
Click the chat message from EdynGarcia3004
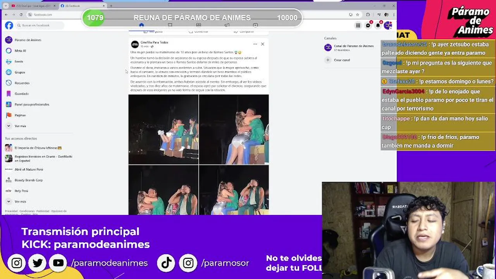point(437,100)
